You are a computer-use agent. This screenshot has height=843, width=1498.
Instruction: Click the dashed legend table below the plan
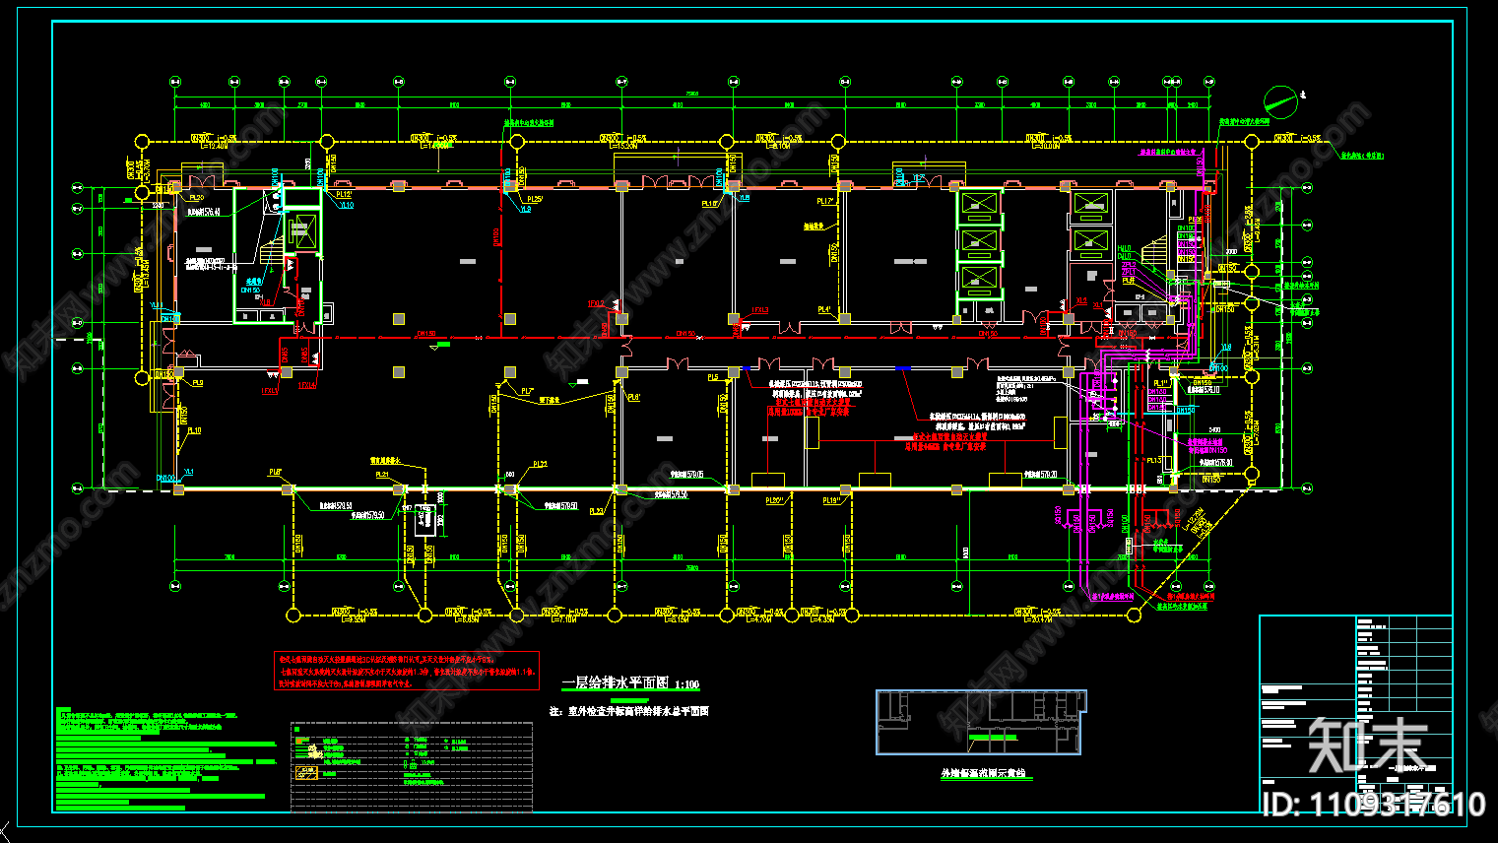412,767
